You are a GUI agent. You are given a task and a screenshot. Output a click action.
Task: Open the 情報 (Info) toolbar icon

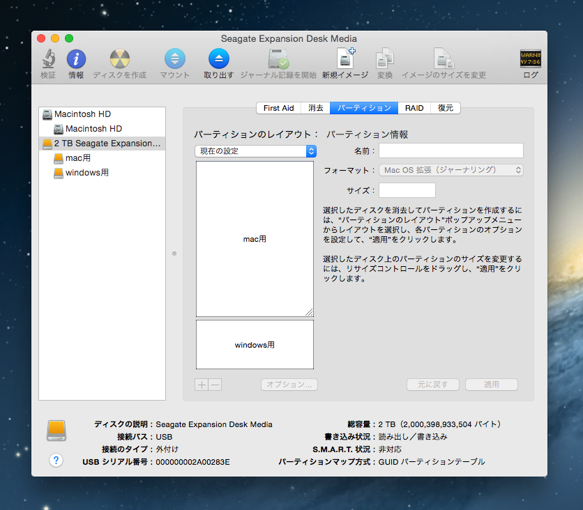(76, 59)
